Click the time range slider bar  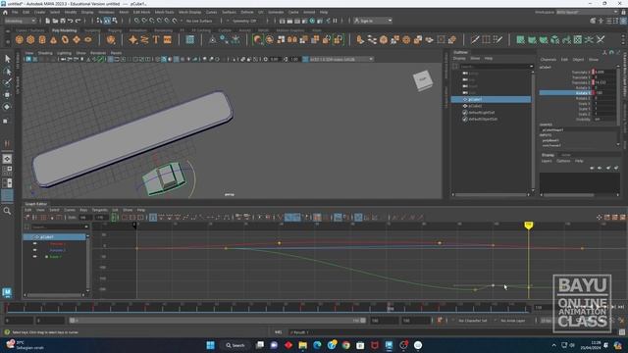click(x=218, y=321)
